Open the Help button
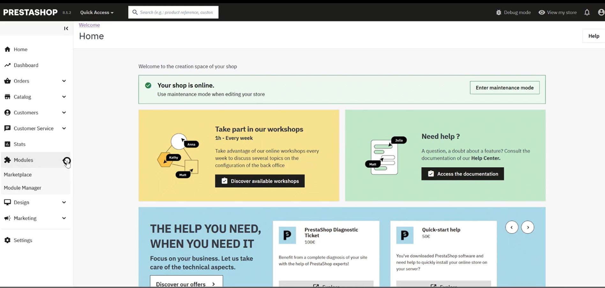605x288 pixels. pos(594,36)
